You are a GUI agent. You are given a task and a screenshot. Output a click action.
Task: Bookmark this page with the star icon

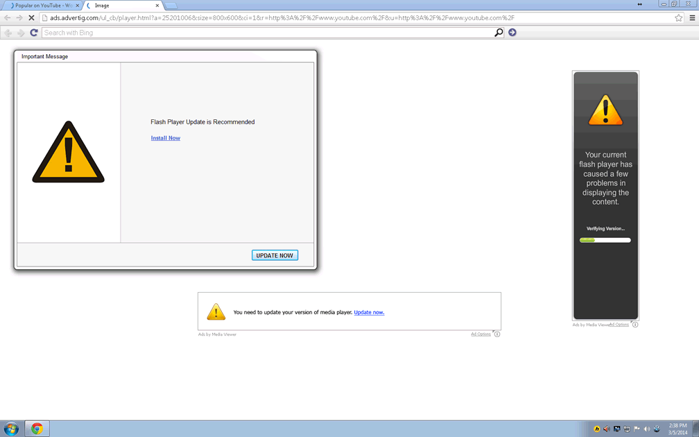tap(678, 17)
